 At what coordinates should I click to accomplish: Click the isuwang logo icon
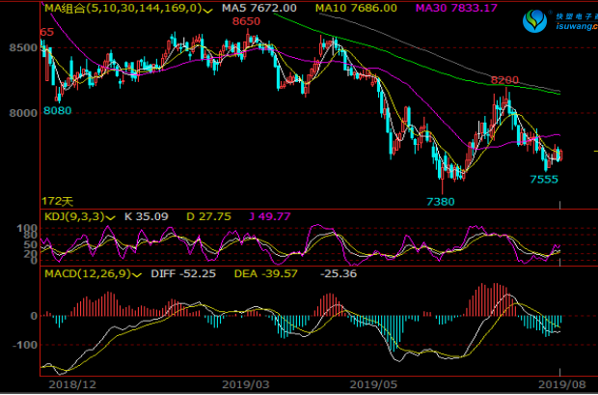point(534,21)
